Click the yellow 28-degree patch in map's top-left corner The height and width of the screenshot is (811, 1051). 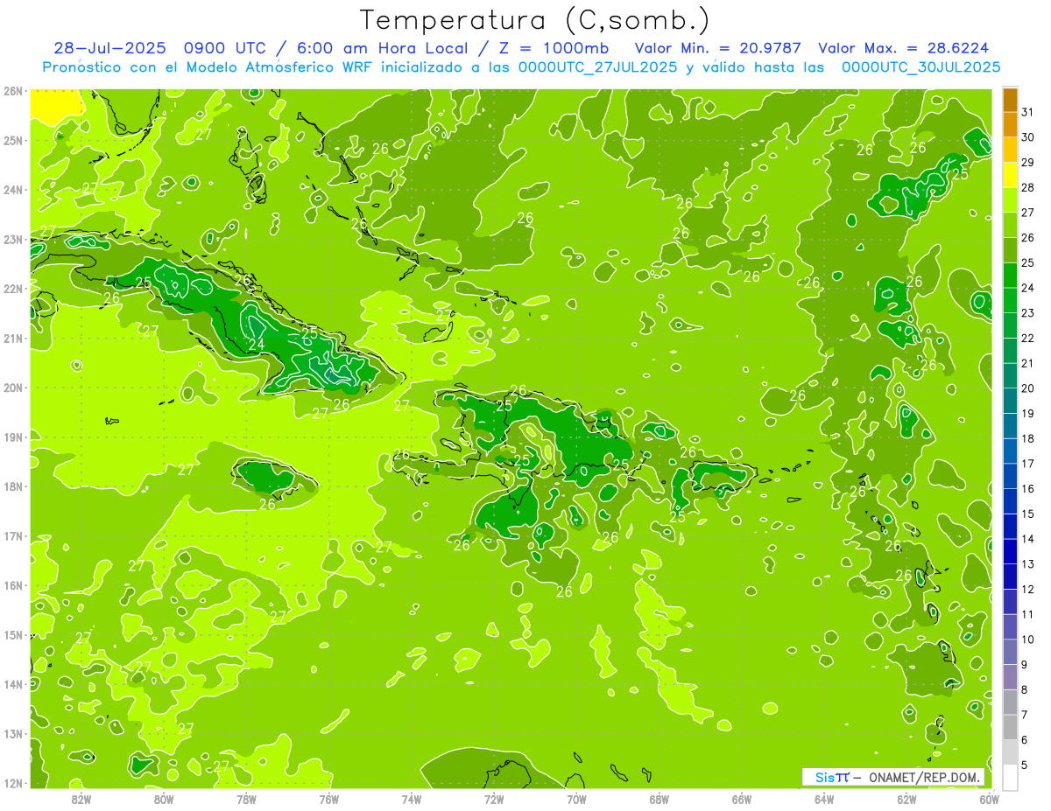(x=56, y=102)
